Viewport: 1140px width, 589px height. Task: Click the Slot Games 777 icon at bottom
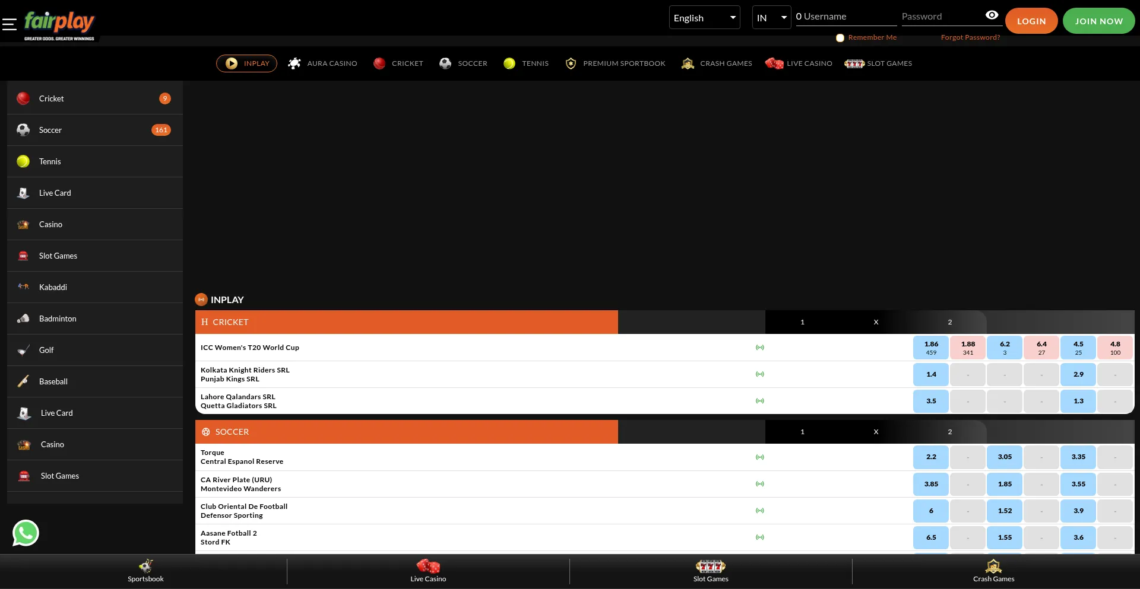(711, 566)
